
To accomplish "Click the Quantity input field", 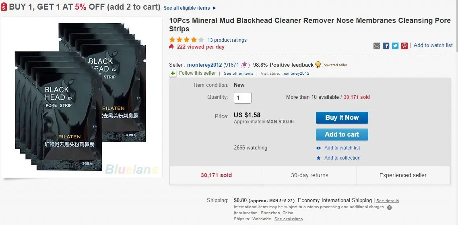I will click(243, 98).
